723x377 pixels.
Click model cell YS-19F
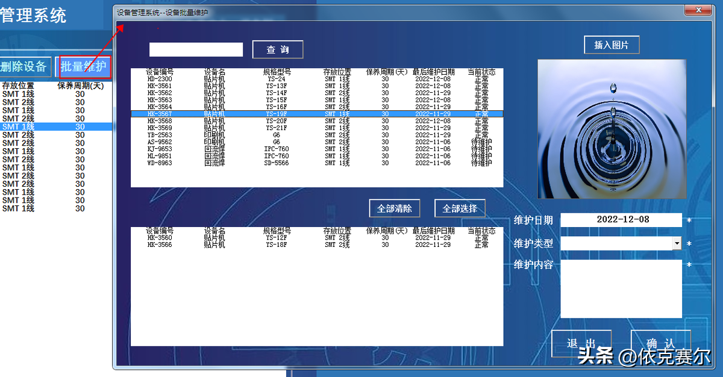[277, 114]
